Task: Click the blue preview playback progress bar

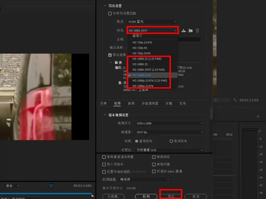Action: tap(46, 193)
